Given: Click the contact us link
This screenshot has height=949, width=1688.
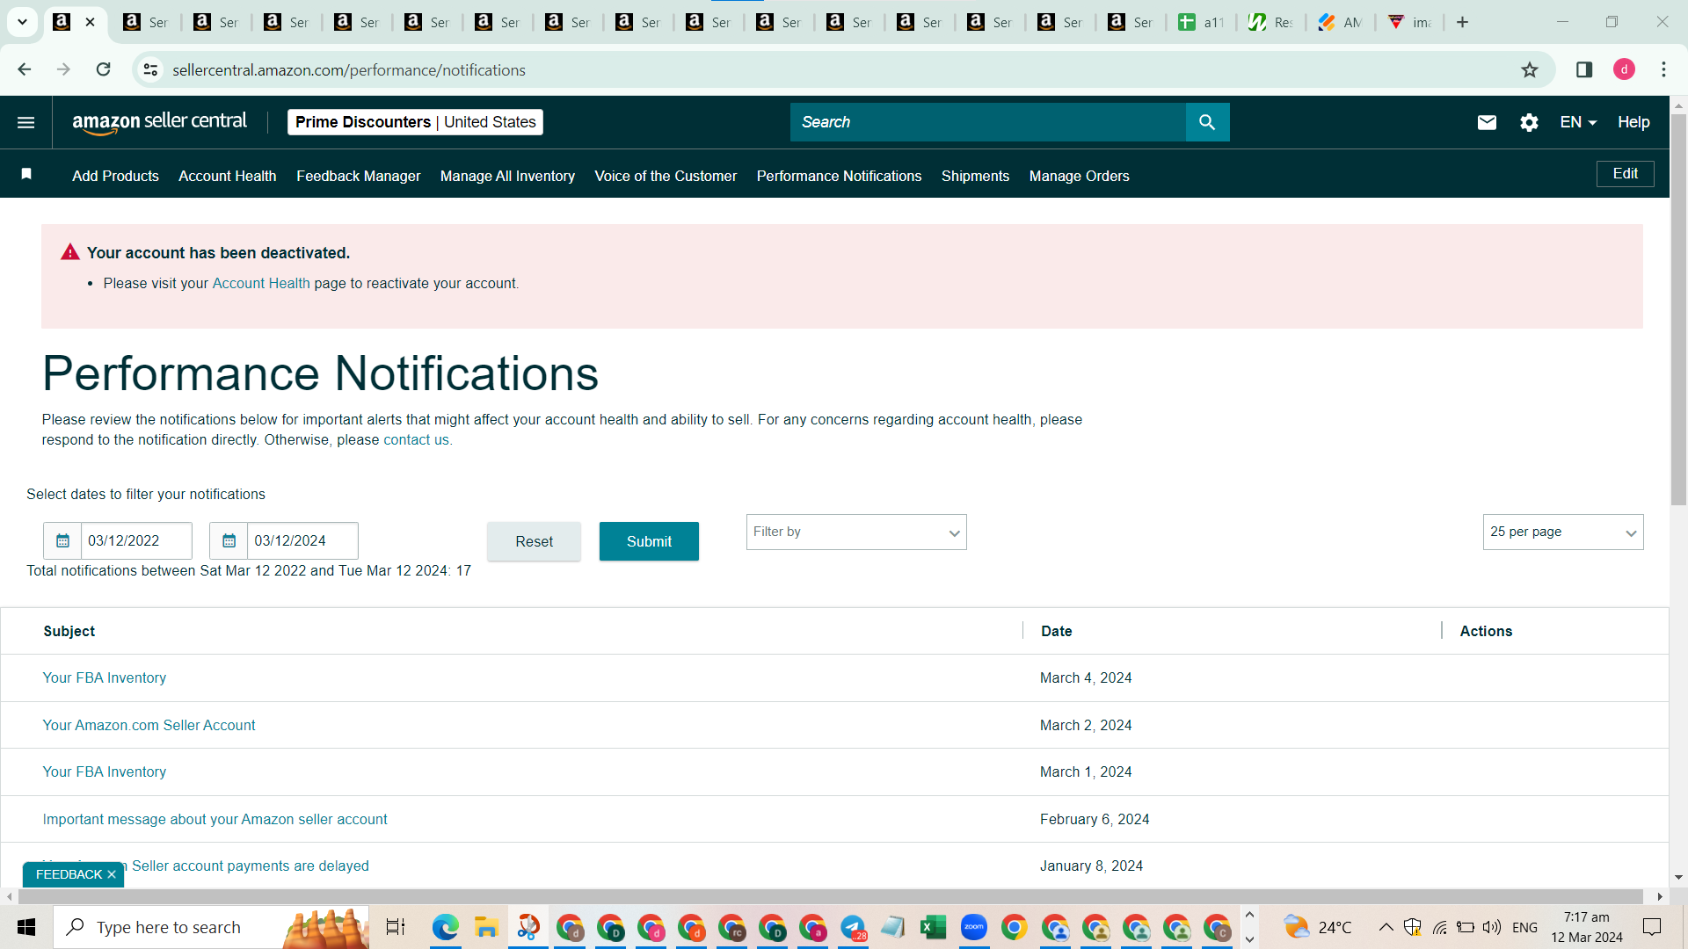Looking at the screenshot, I should 416,439.
